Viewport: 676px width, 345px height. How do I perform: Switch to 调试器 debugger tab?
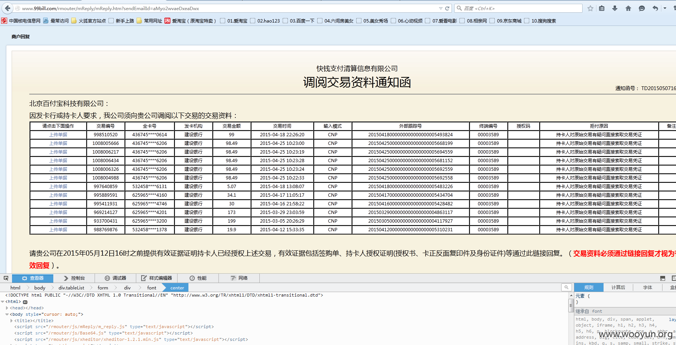[x=115, y=278]
